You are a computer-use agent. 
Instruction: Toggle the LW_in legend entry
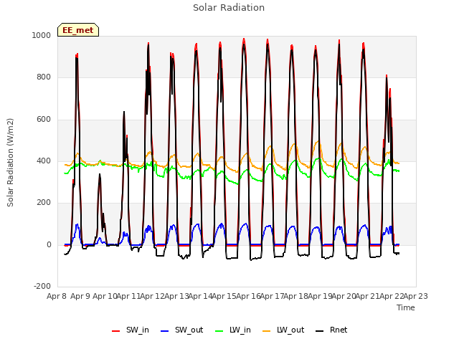[x=233, y=330]
